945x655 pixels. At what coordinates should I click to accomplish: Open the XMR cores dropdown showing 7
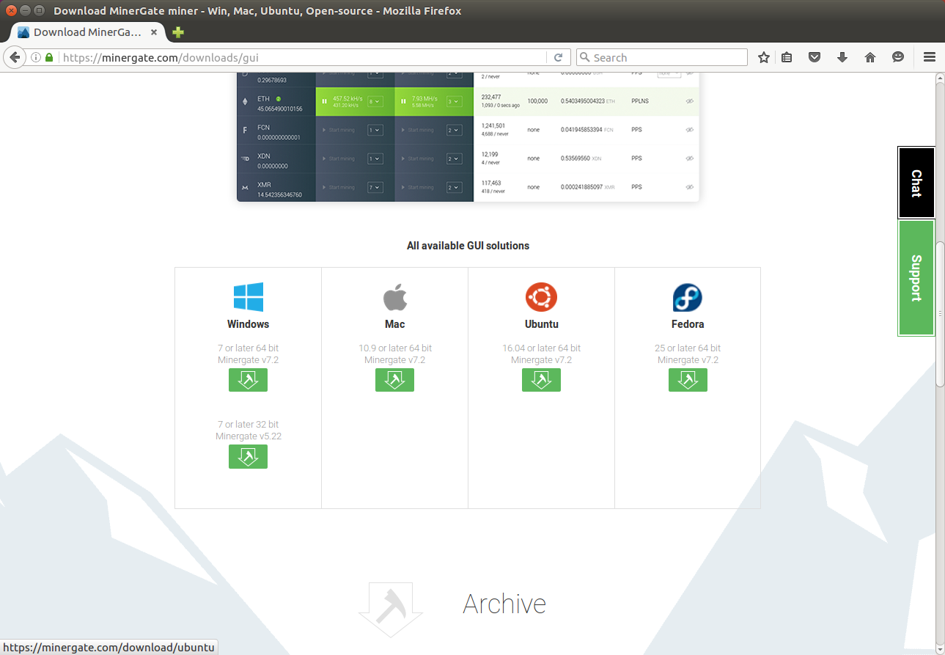[x=375, y=187]
